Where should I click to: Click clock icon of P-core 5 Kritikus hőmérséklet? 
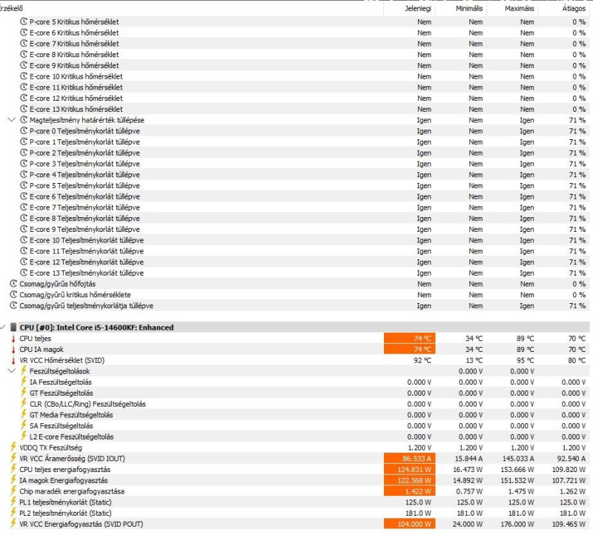pos(24,21)
